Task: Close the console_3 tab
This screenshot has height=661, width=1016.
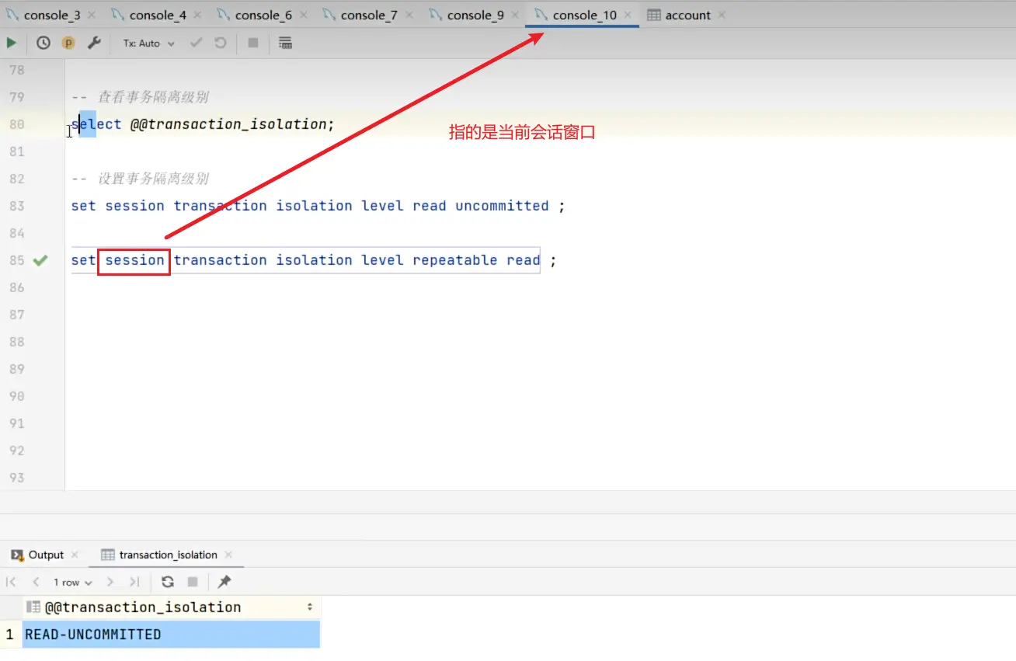Action: (x=92, y=15)
